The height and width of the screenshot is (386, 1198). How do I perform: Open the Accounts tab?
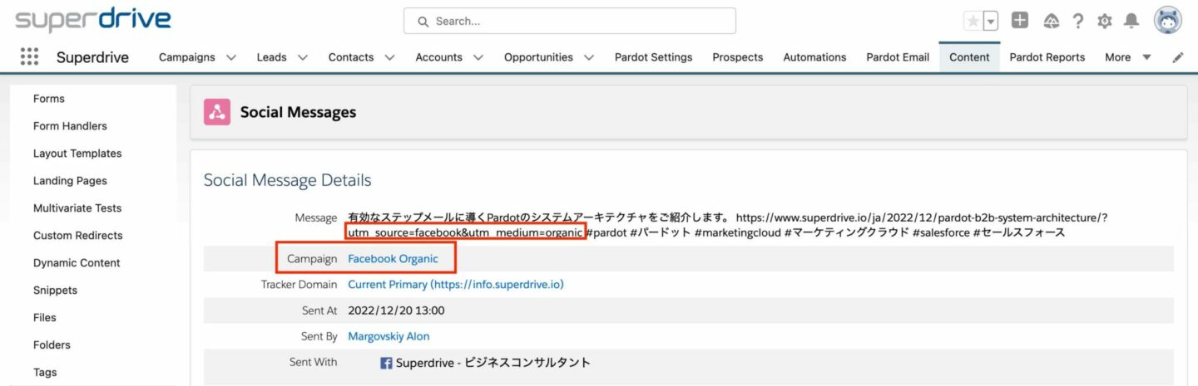[x=439, y=57]
